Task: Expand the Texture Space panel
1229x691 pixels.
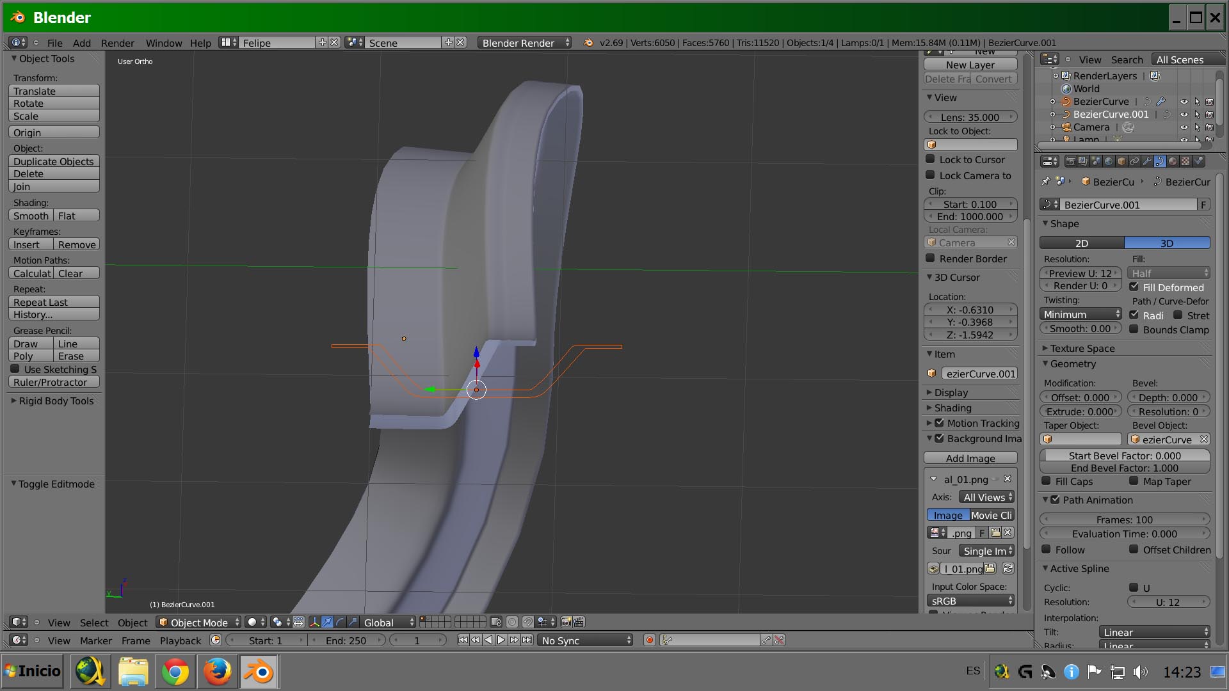Action: [1082, 348]
